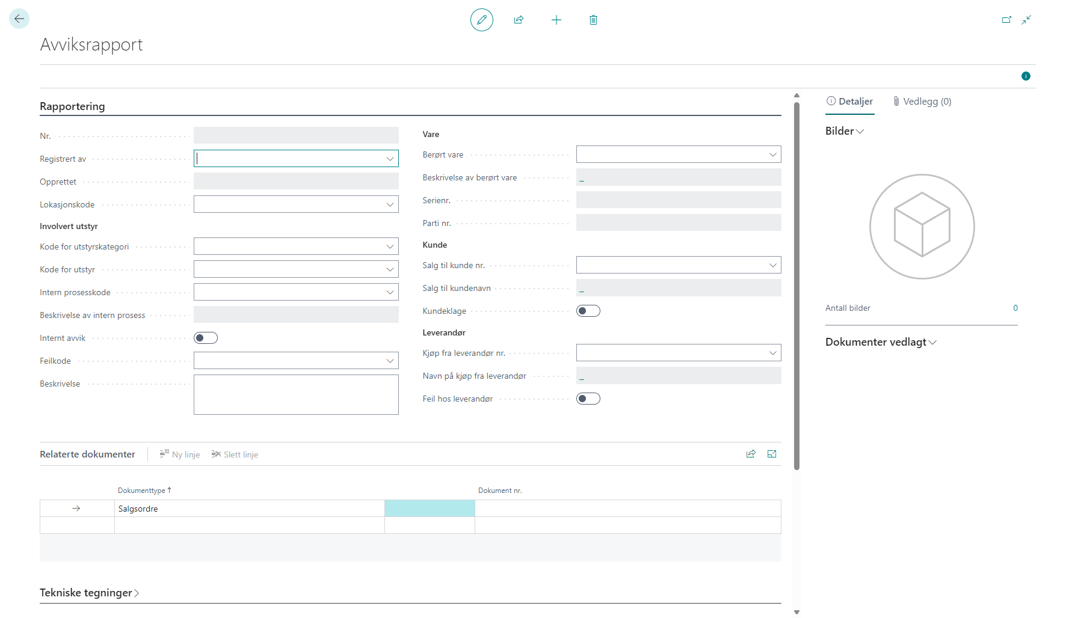Switch to the Vedlegg (0) tab
1075x618 pixels.
tap(922, 102)
